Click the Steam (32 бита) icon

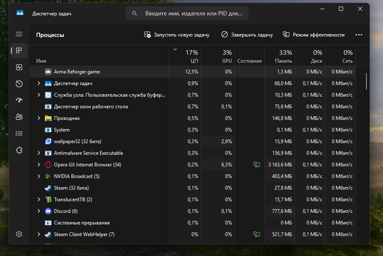pos(48,188)
